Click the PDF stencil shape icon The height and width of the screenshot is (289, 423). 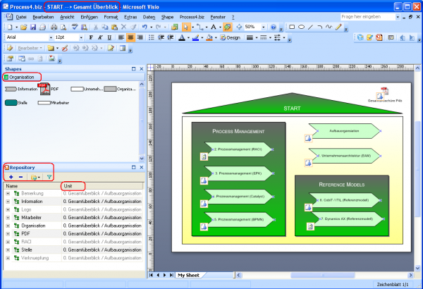pos(44,89)
